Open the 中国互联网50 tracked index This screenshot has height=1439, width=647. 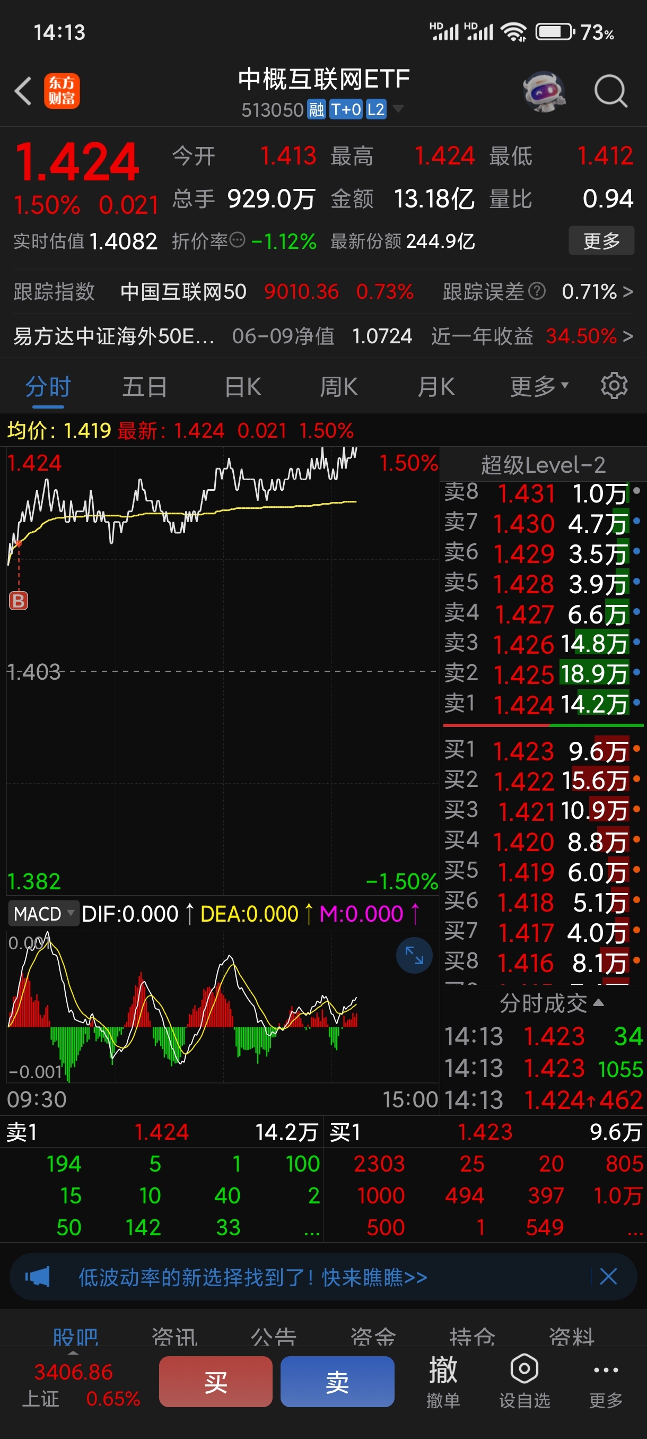pos(183,291)
